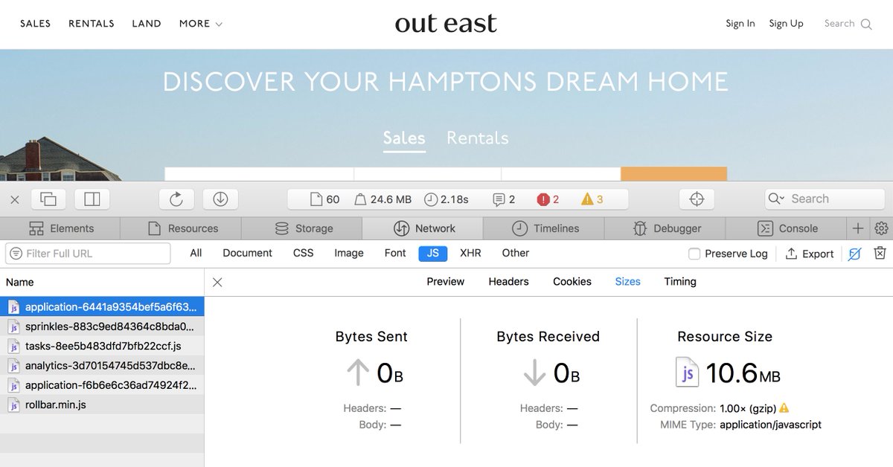
Task: Switch to the Console tab
Action: (x=787, y=228)
